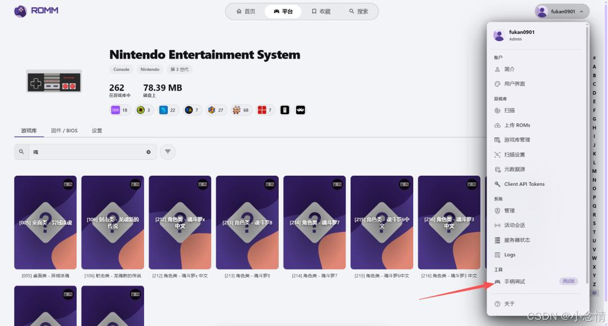Open the 搜索 search nav tab
The width and height of the screenshot is (608, 326).
pyautogui.click(x=359, y=11)
